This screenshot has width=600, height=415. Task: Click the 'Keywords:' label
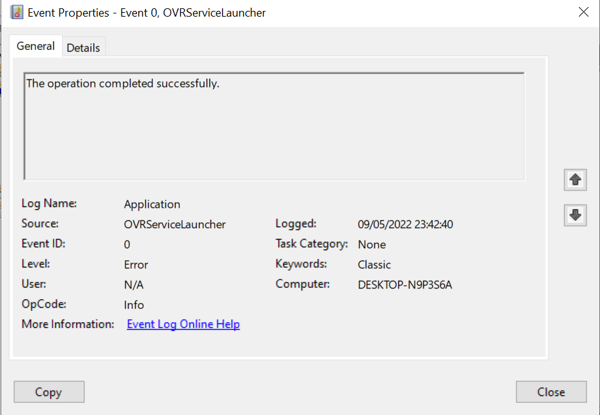tap(301, 264)
